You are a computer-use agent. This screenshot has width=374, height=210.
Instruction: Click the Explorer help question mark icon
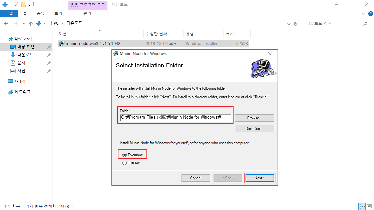(x=370, y=14)
